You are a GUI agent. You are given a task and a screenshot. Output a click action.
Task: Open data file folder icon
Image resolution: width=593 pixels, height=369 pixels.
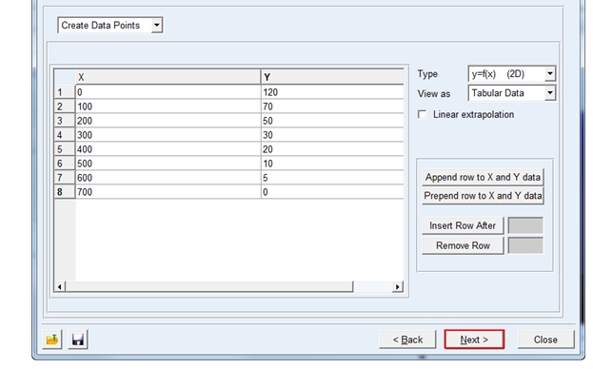tap(52, 340)
